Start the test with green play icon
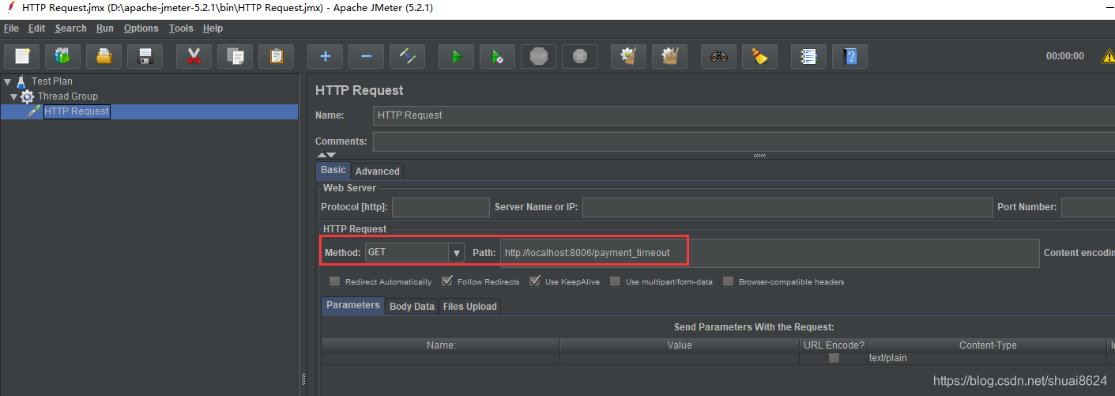 tap(456, 56)
